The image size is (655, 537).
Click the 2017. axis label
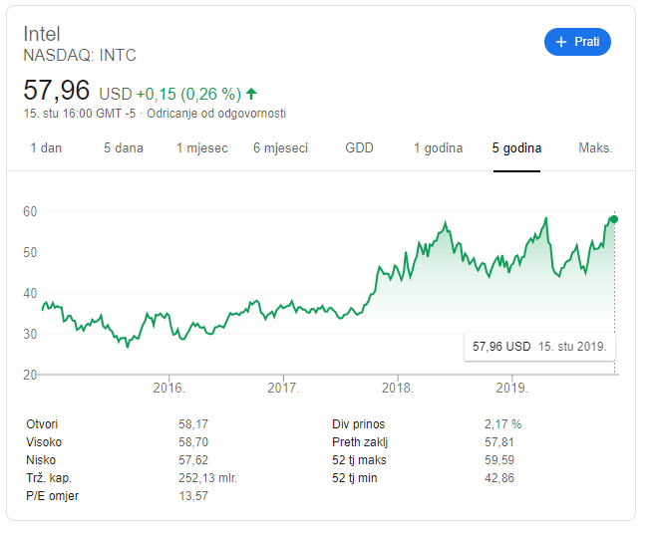283,388
